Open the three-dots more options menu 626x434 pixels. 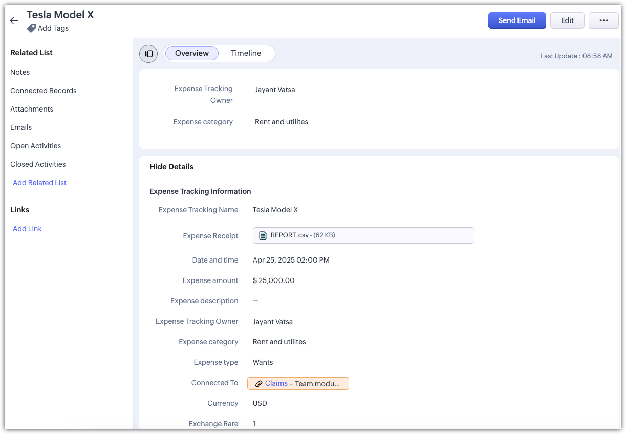[x=603, y=20]
